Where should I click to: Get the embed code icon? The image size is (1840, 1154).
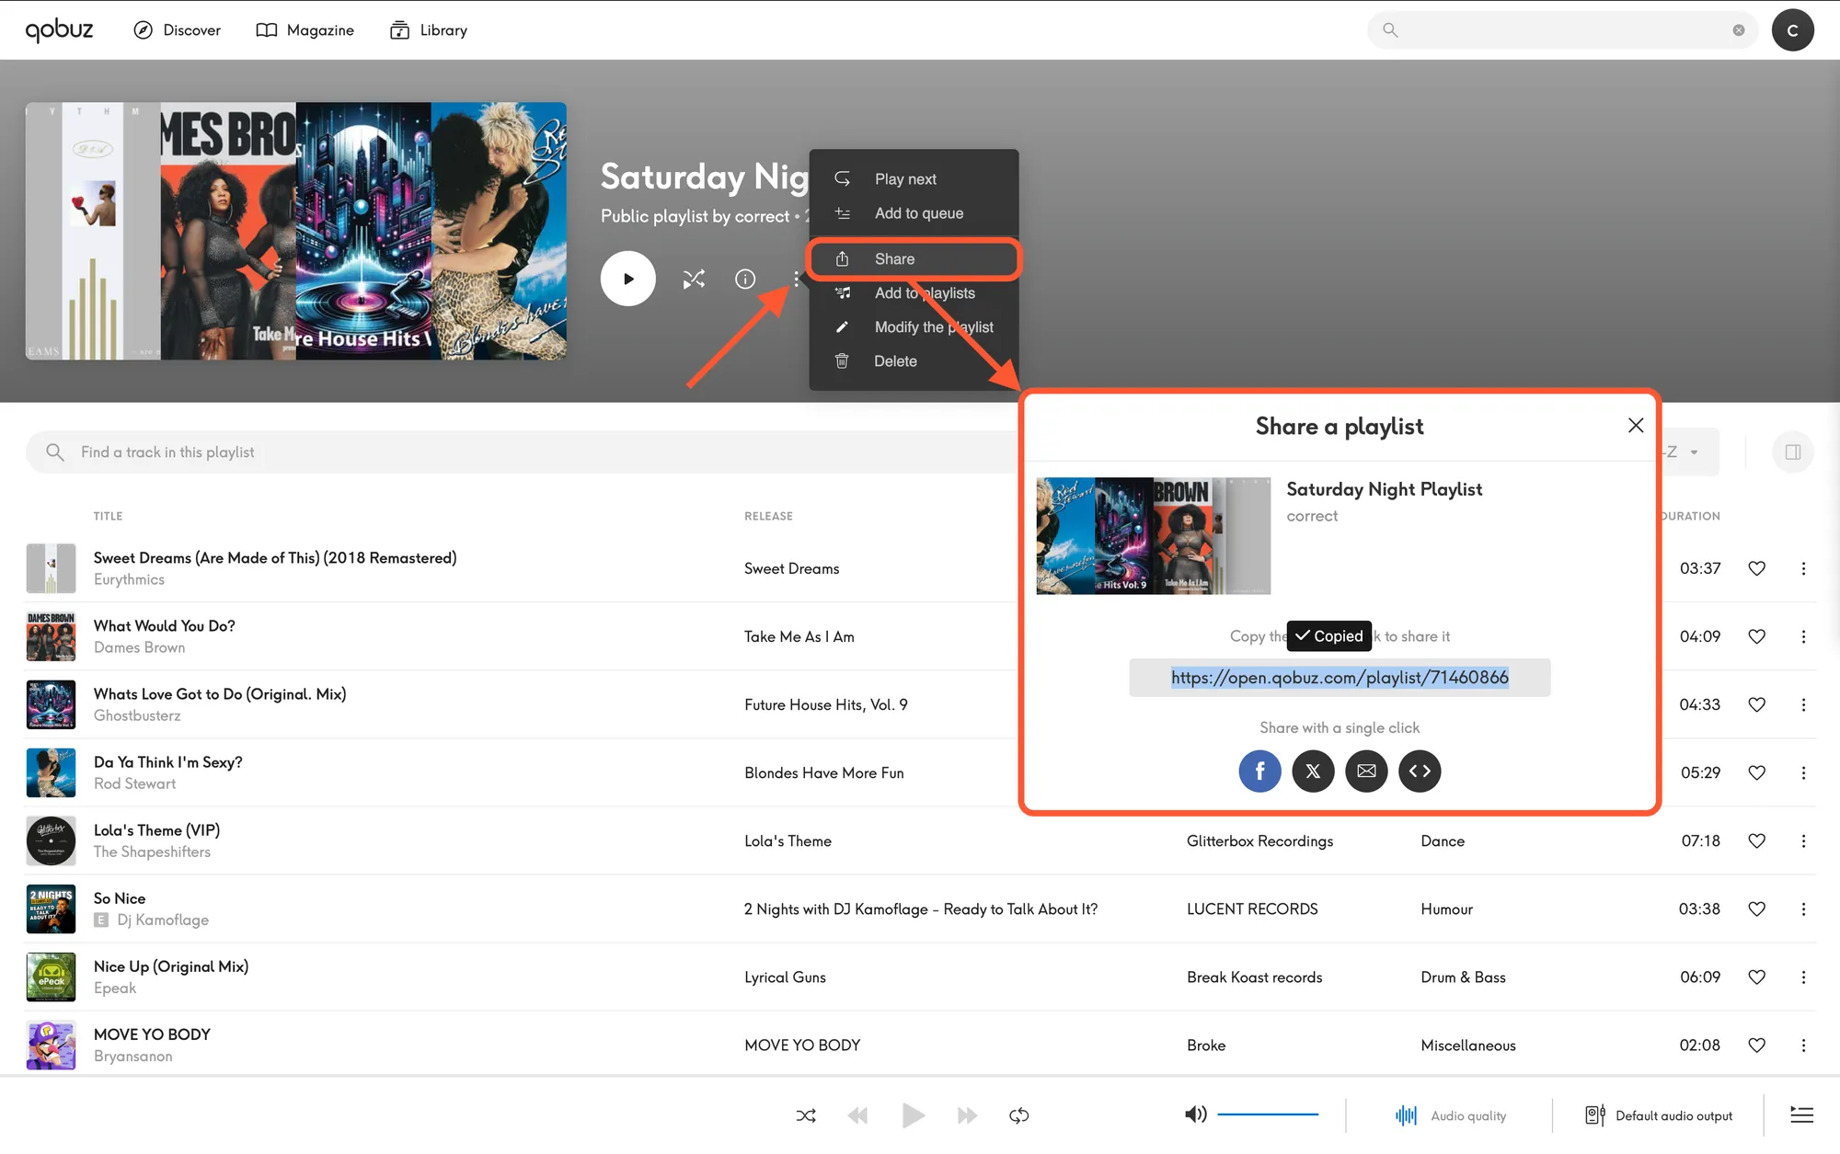tap(1420, 771)
